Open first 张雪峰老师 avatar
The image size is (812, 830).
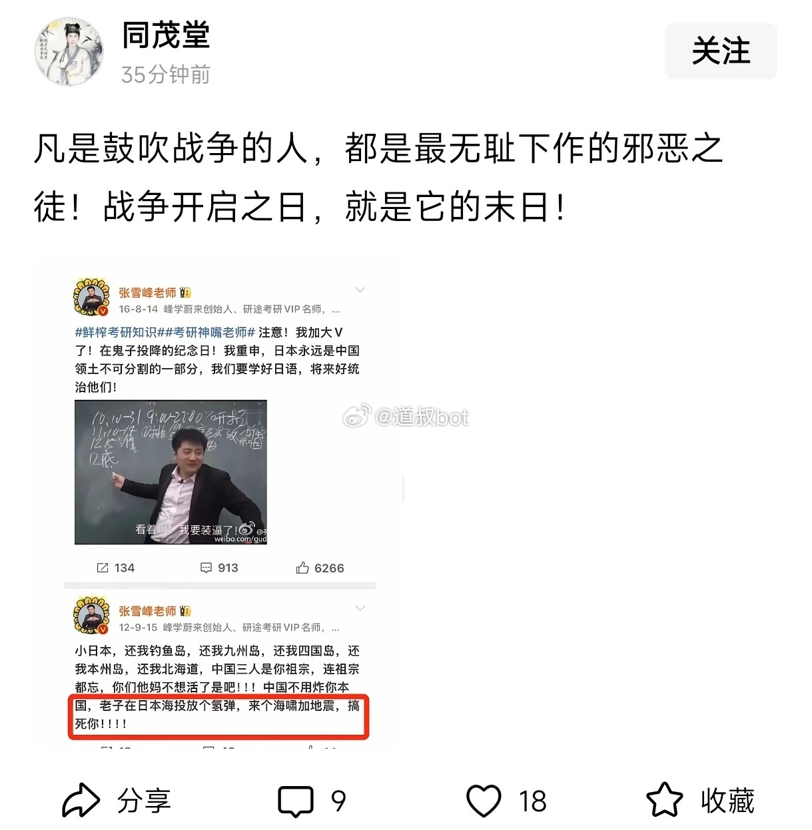(x=92, y=298)
